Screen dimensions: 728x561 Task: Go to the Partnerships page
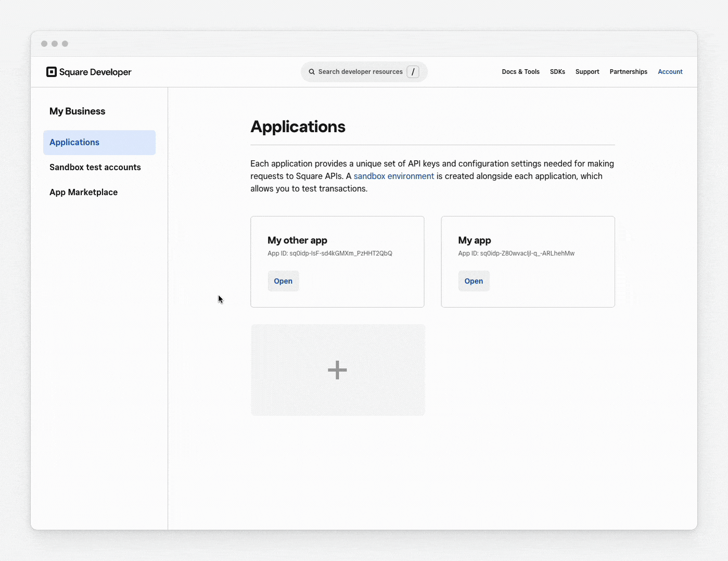click(x=628, y=72)
